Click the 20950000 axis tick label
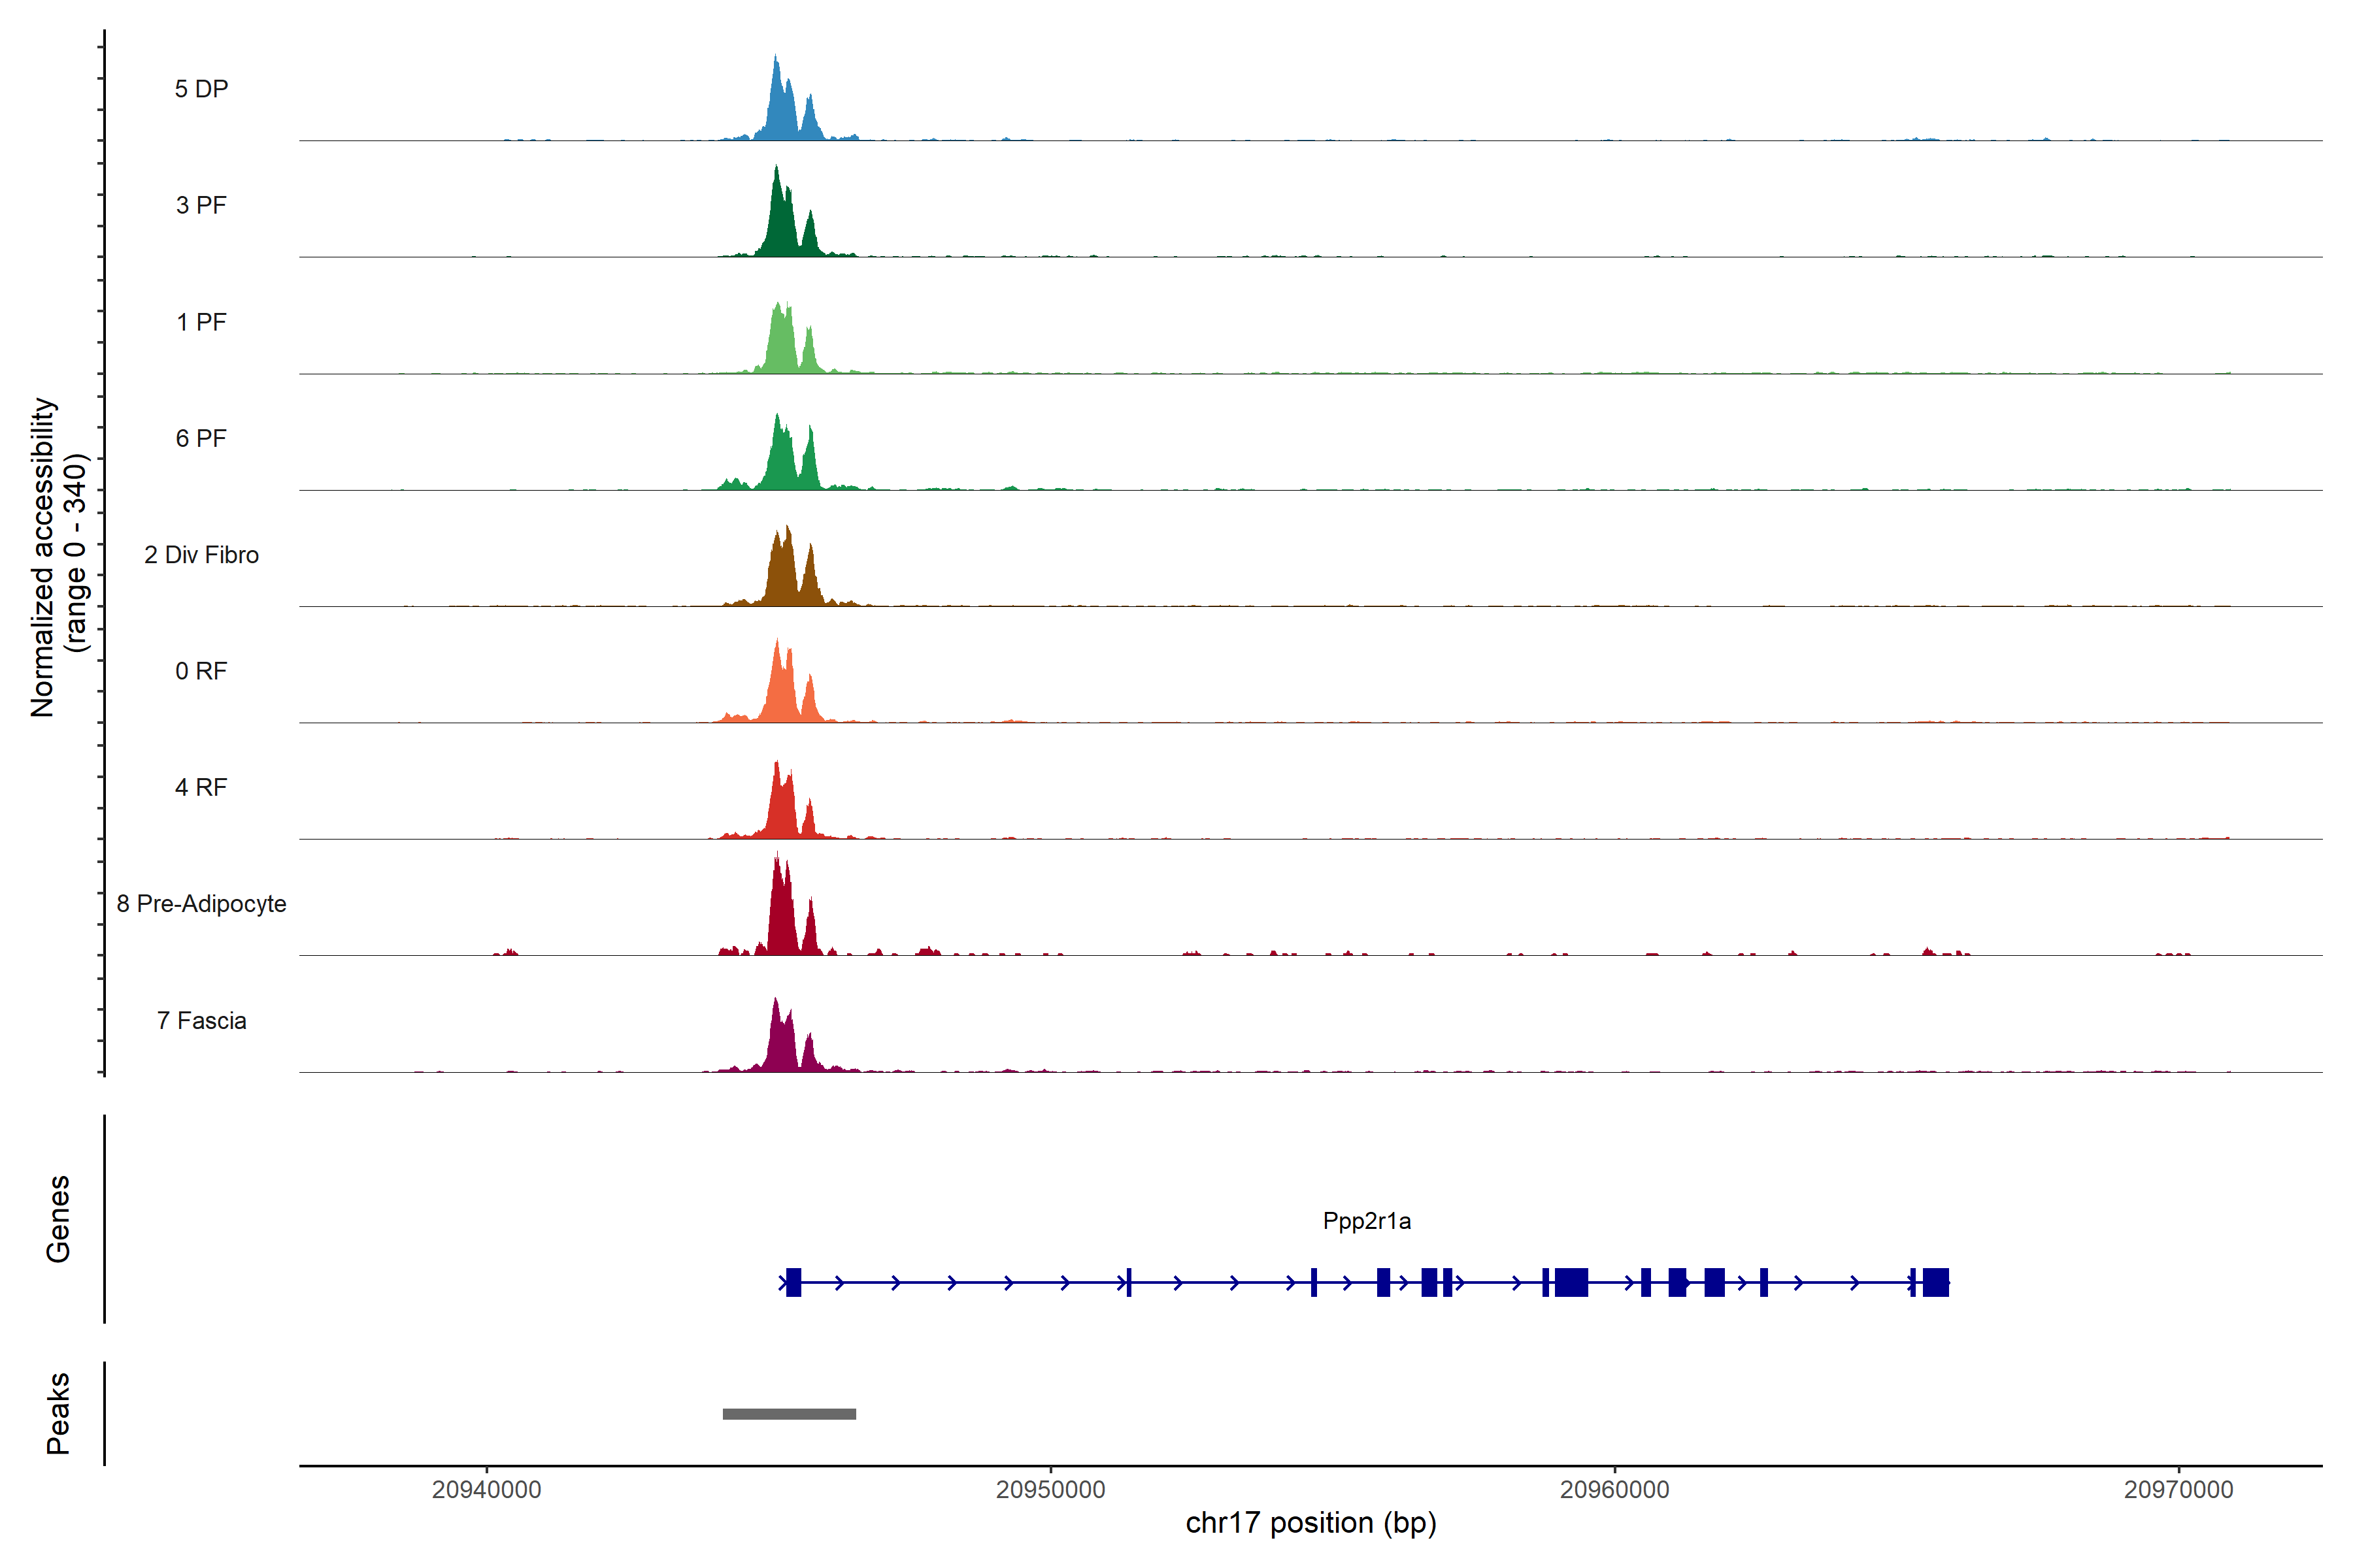This screenshot has height=1568, width=2353. [x=1050, y=1489]
